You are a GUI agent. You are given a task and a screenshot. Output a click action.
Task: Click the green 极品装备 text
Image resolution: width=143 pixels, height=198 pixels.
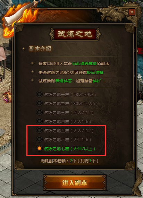point(95,72)
